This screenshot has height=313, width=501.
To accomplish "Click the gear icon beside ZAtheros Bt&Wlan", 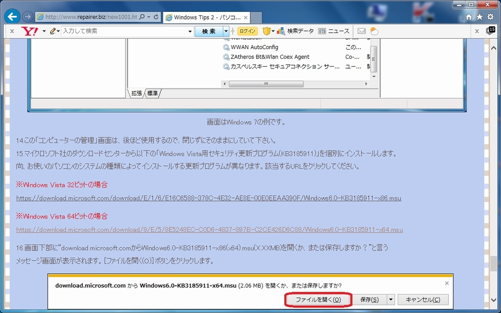I will 226,57.
